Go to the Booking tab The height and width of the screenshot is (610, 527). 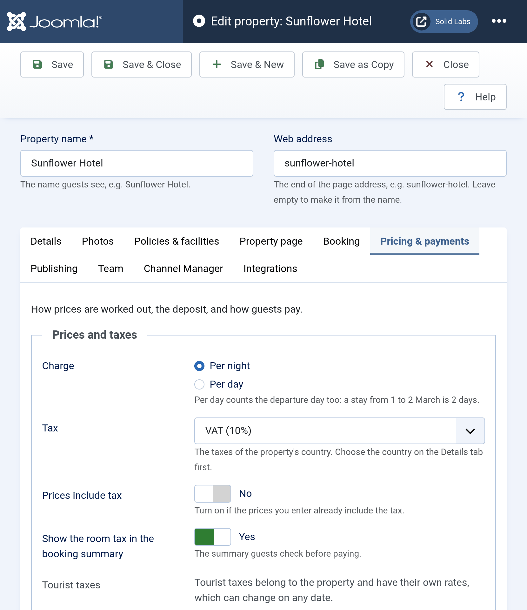coord(342,241)
